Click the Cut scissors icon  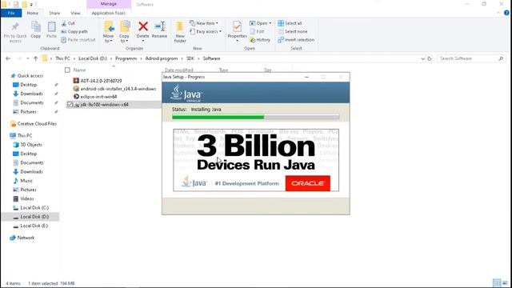click(x=64, y=23)
